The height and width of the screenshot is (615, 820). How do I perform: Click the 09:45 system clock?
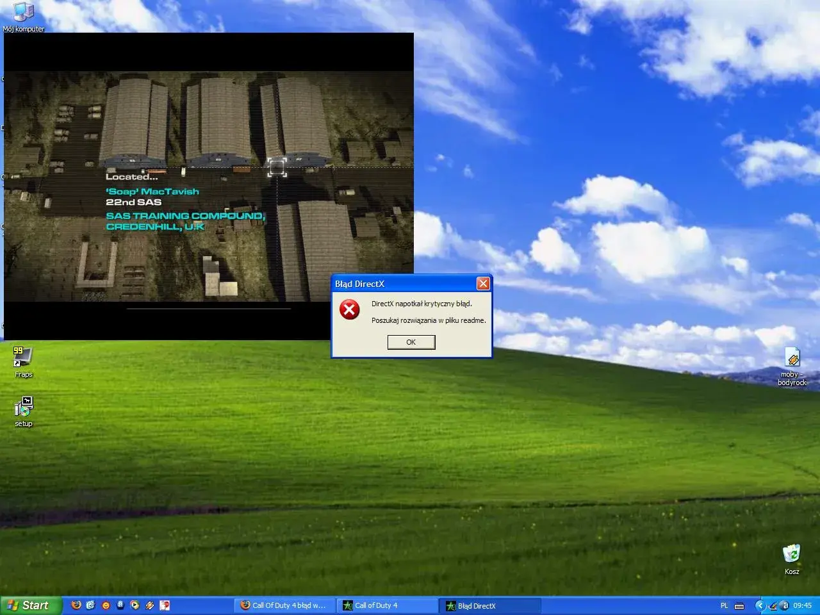(x=803, y=605)
